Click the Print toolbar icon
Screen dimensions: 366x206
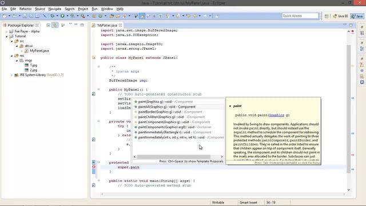point(37,16)
